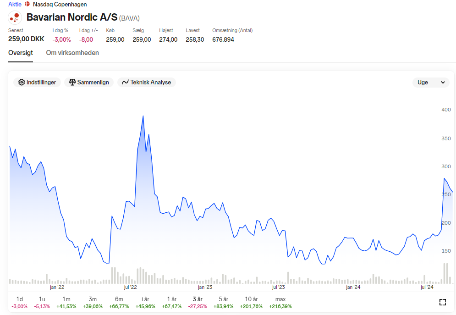
Task: Open the Uge interval dropdown
Action: point(431,83)
